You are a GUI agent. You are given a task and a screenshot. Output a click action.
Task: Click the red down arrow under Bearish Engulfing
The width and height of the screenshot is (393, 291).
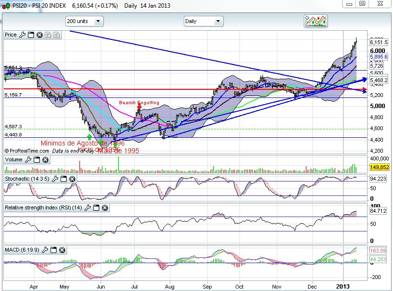tap(139, 107)
